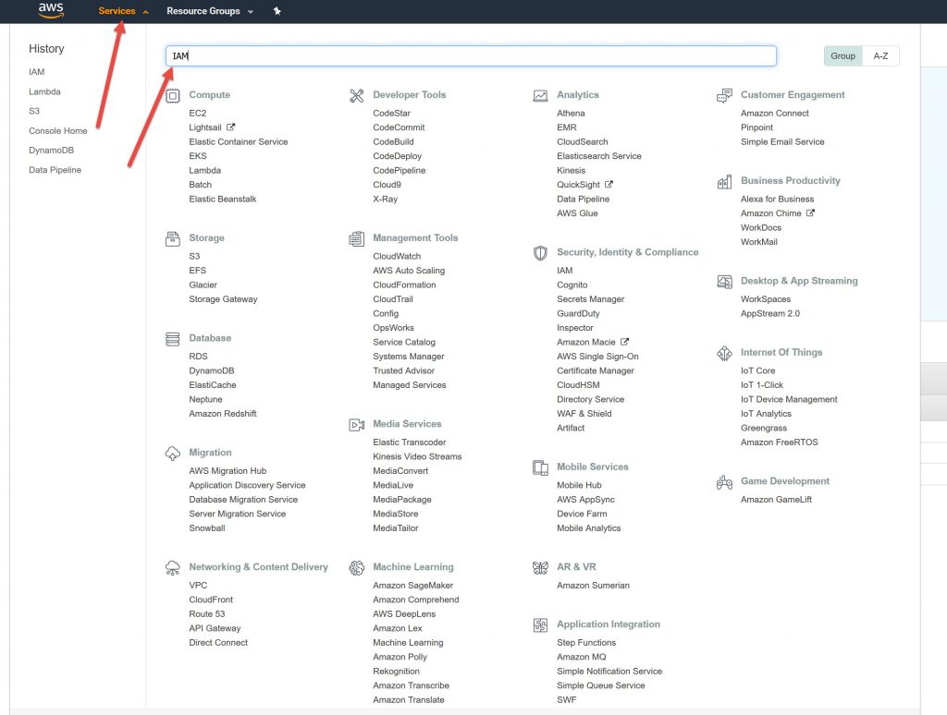Screen dimensions: 947x715
Task: Switch service view to A-Z
Action: [880, 56]
